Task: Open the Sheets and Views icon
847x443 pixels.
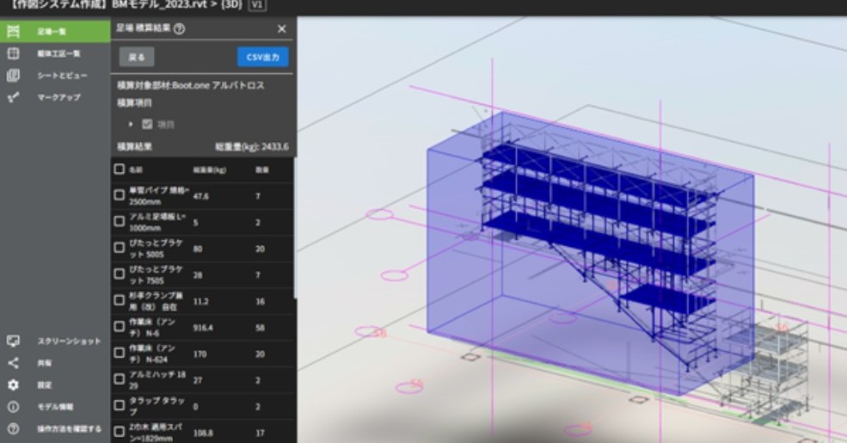Action: 14,76
